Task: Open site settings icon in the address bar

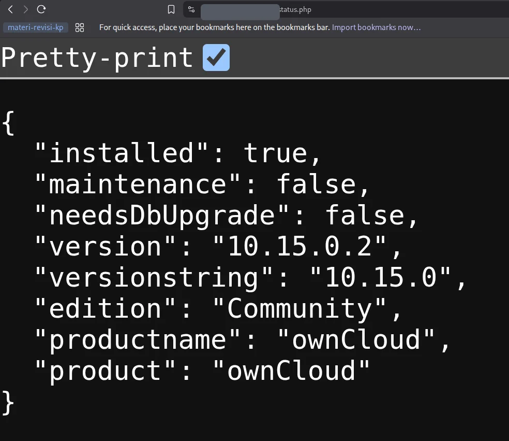Action: tap(191, 9)
